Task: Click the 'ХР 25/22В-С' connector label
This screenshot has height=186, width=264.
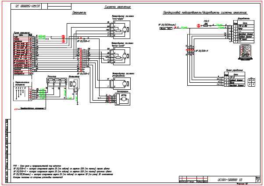Action: tap(83, 74)
